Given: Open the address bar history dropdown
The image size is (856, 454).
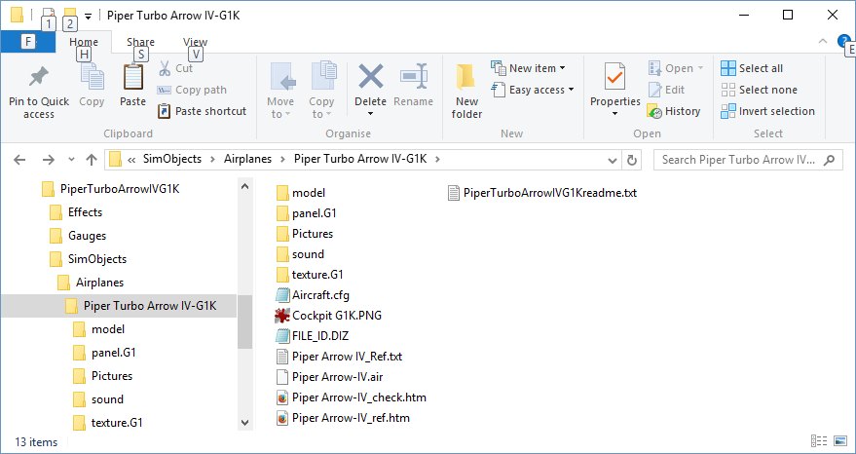Looking at the screenshot, I should pos(612,160).
